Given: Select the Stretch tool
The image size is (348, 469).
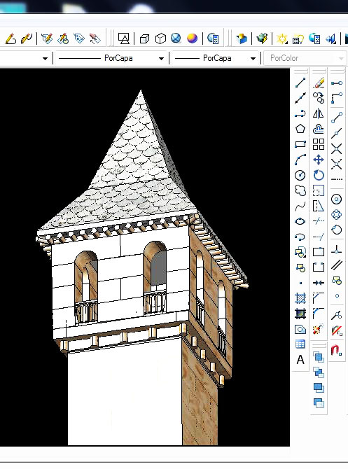Looking at the screenshot, I should (319, 206).
